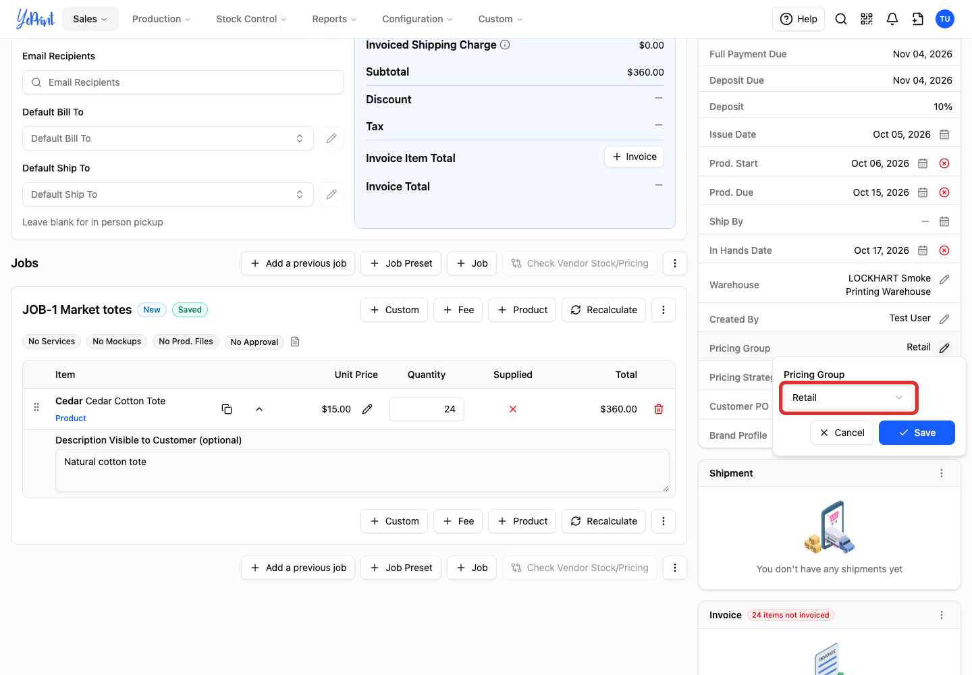972x675 pixels.
Task: Click the Help button
Action: [x=799, y=19]
